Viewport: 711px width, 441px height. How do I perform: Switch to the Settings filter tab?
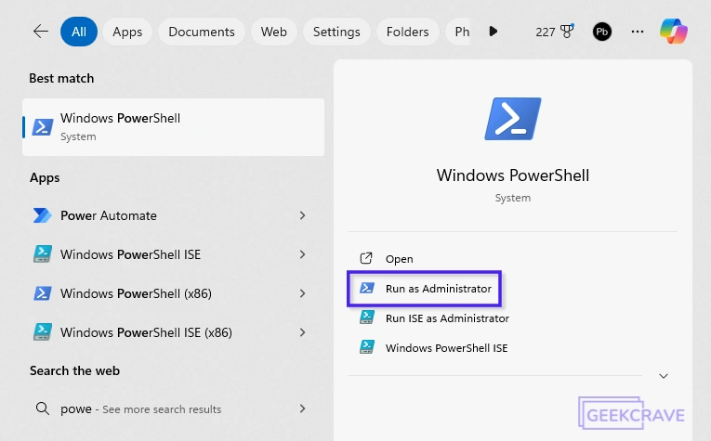336,32
